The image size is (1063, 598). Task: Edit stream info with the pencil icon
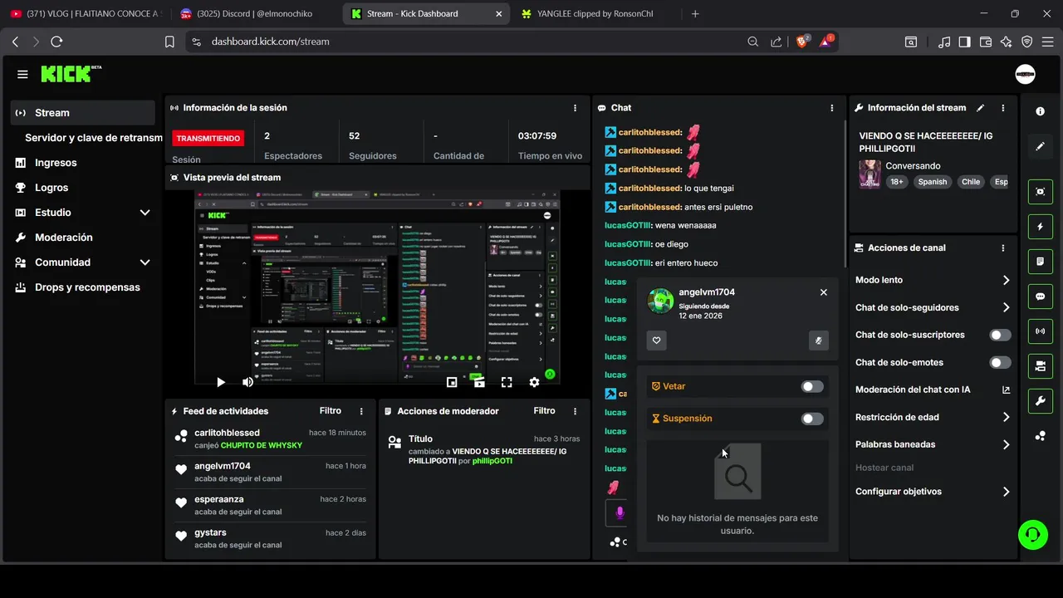coord(981,108)
